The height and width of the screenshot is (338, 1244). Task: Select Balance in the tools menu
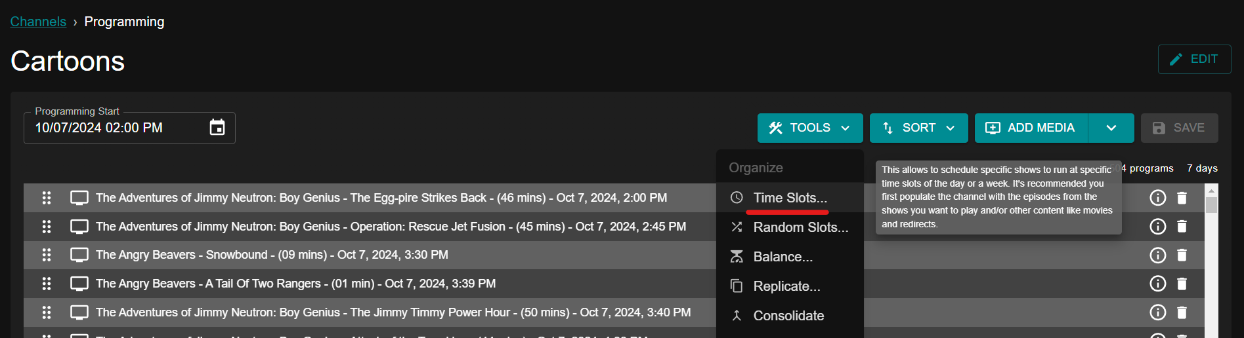[x=783, y=257]
